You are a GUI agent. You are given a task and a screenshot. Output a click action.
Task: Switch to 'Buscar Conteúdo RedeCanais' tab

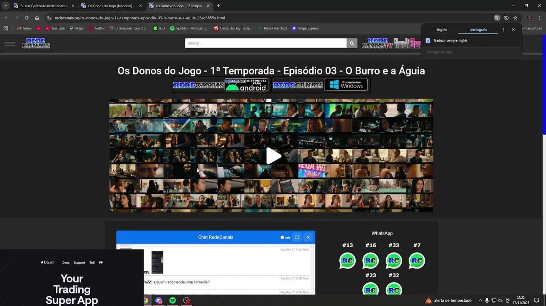click(43, 6)
